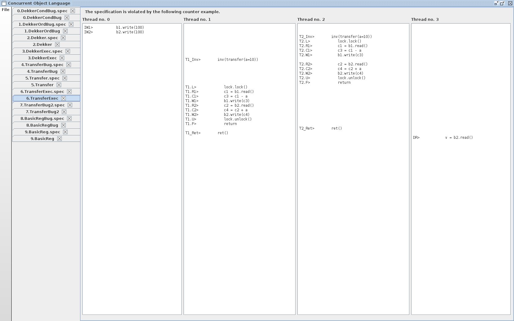This screenshot has width=514, height=321.
Task: Close the 4.TransferBug.spec tab
Action: (69, 65)
